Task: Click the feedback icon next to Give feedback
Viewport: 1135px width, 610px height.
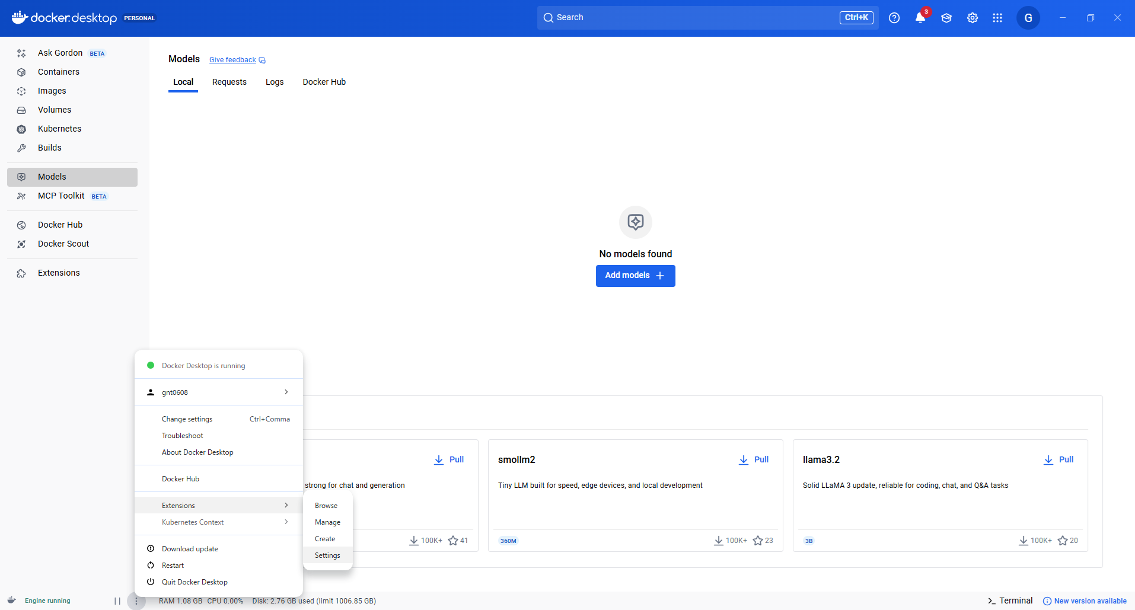Action: tap(262, 60)
